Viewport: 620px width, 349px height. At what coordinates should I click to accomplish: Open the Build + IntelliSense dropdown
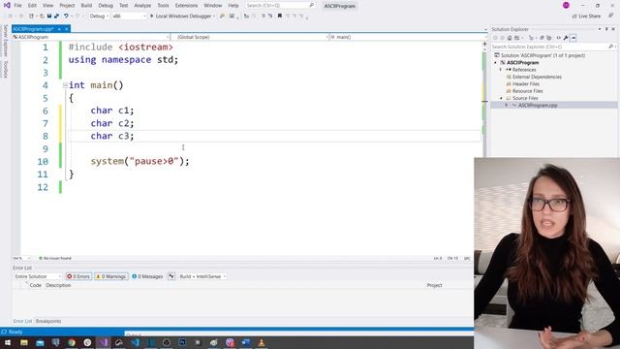point(202,276)
